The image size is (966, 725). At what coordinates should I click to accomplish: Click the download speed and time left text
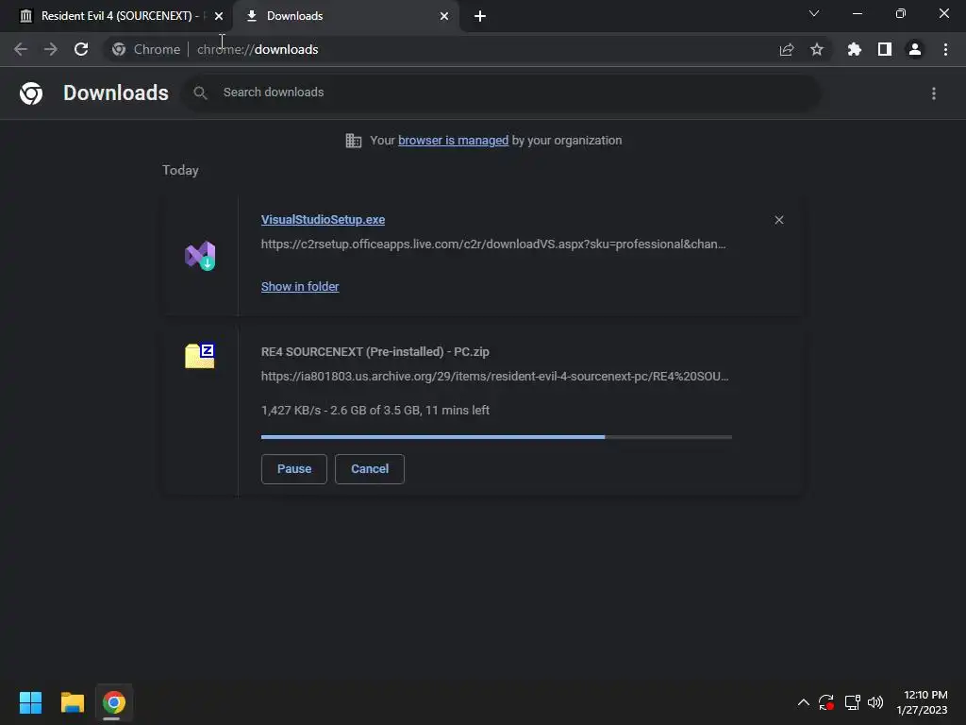375,410
